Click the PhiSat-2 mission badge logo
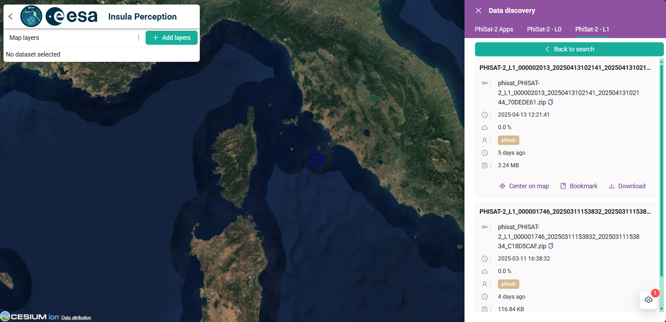 (x=31, y=16)
